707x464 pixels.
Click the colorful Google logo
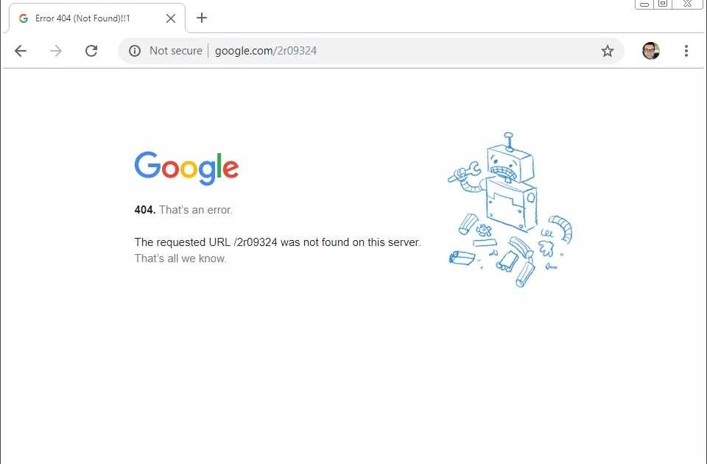[186, 168]
